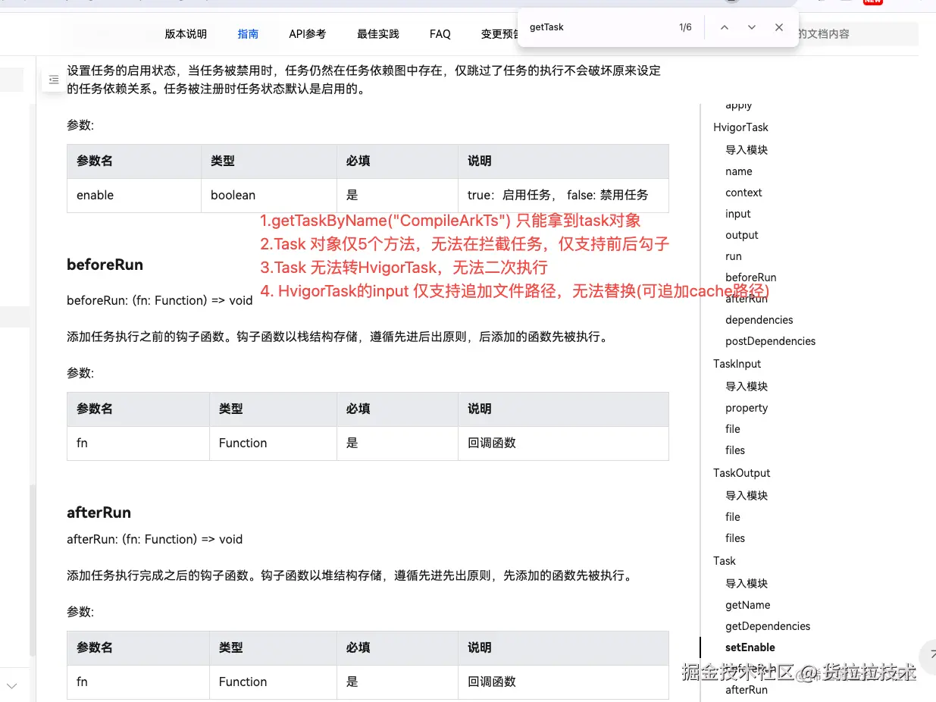Jump to run in outline
The width and height of the screenshot is (936, 702).
(734, 256)
